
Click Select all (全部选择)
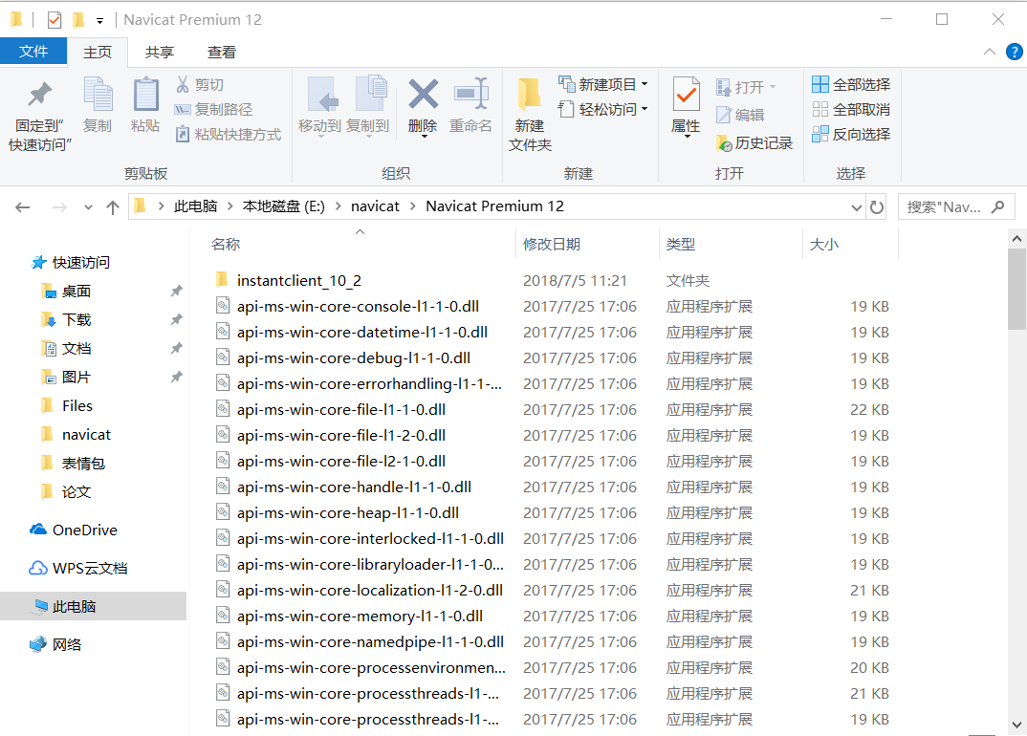851,84
